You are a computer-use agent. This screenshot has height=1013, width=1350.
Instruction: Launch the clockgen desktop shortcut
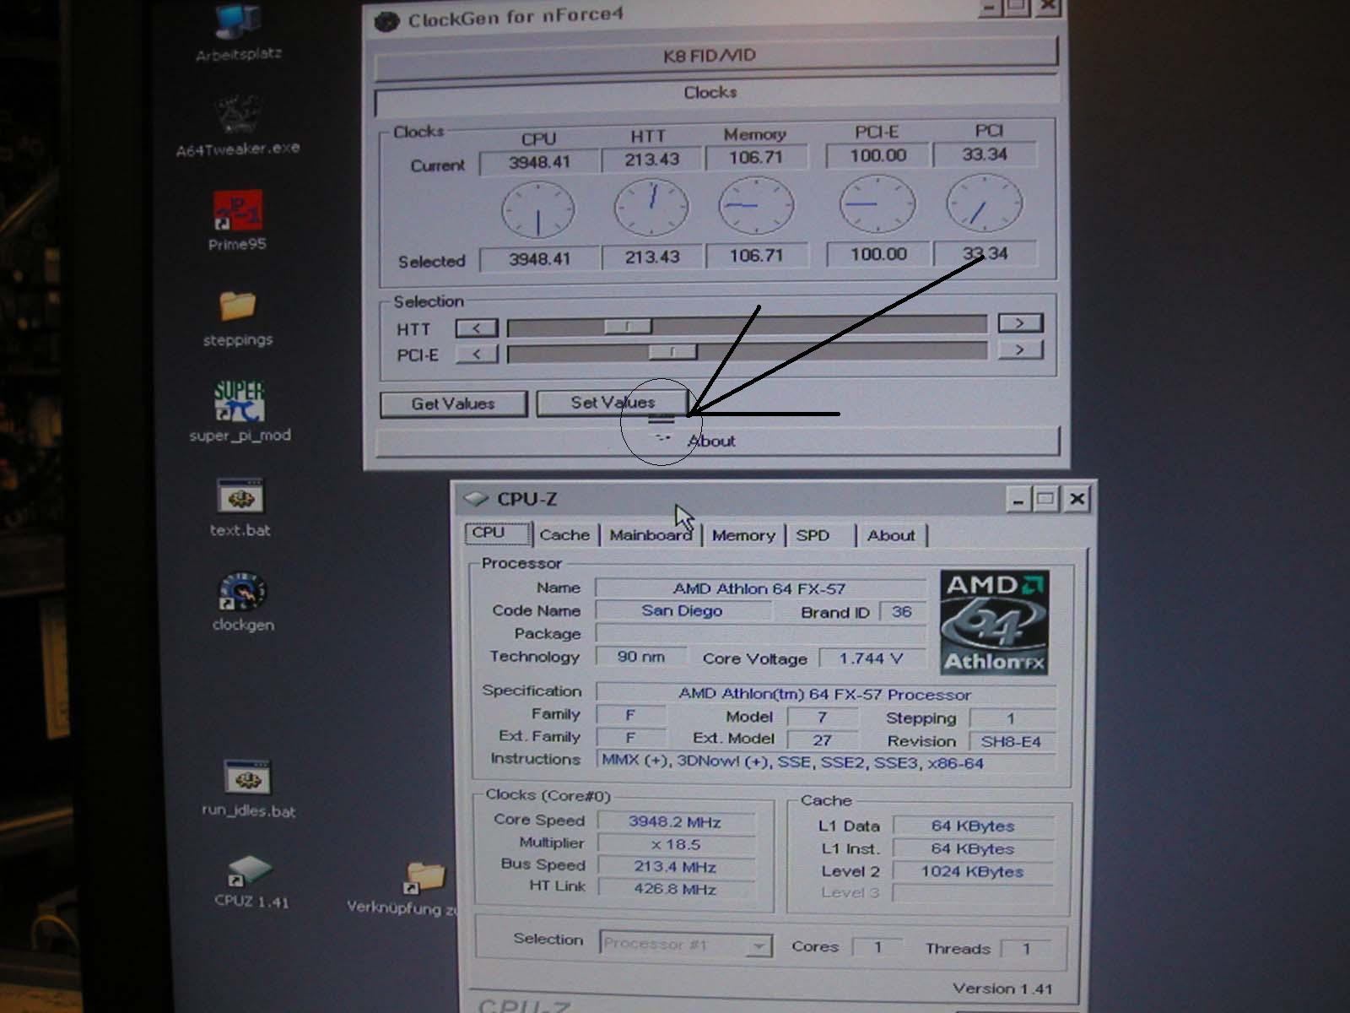click(242, 592)
